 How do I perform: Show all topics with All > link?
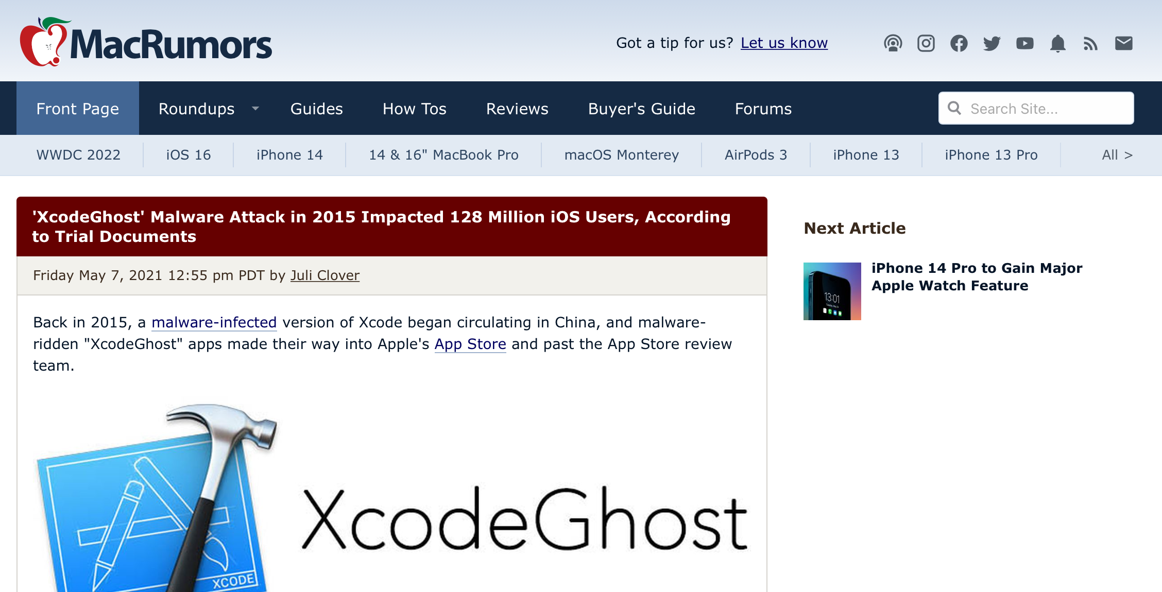point(1117,155)
